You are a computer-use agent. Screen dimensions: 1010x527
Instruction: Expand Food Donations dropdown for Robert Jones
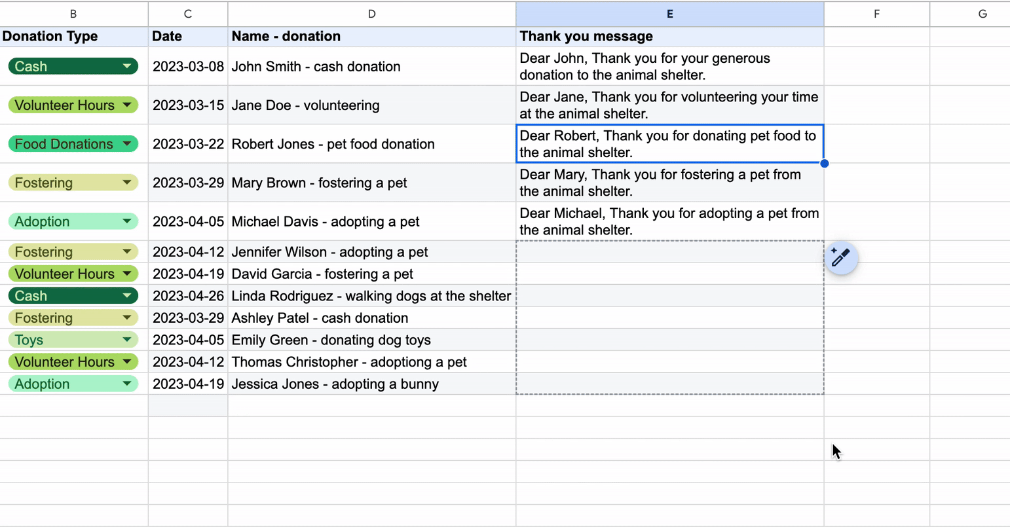(x=127, y=143)
